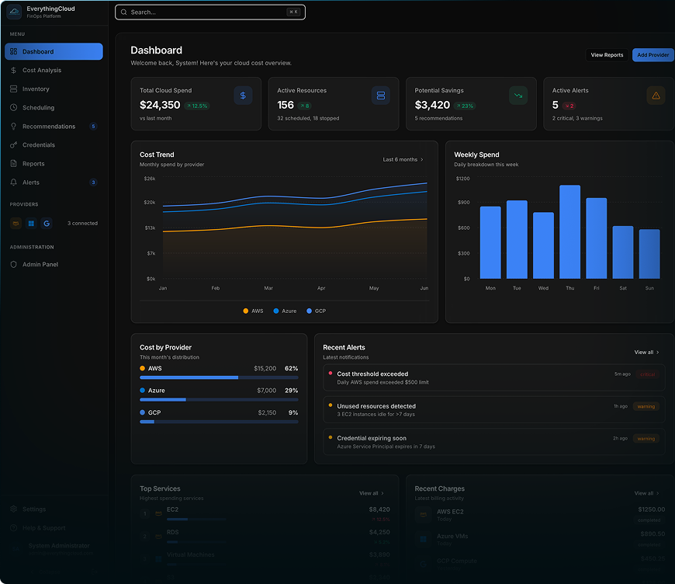Image resolution: width=675 pixels, height=584 pixels.
Task: Click the EverythingCloud cloud logo icon
Action: [x=14, y=12]
